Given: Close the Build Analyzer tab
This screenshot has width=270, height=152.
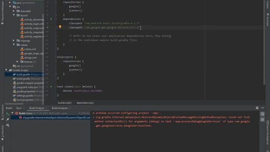Looking at the screenshot, I should point(70,108).
